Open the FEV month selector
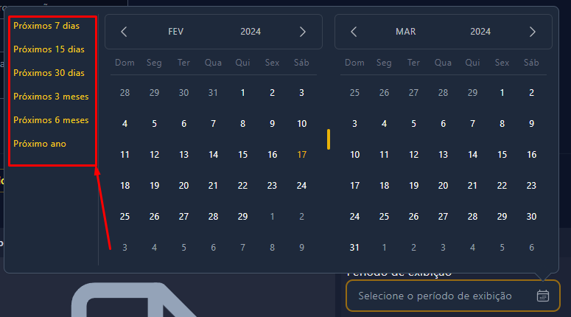This screenshot has width=571, height=317. point(176,32)
